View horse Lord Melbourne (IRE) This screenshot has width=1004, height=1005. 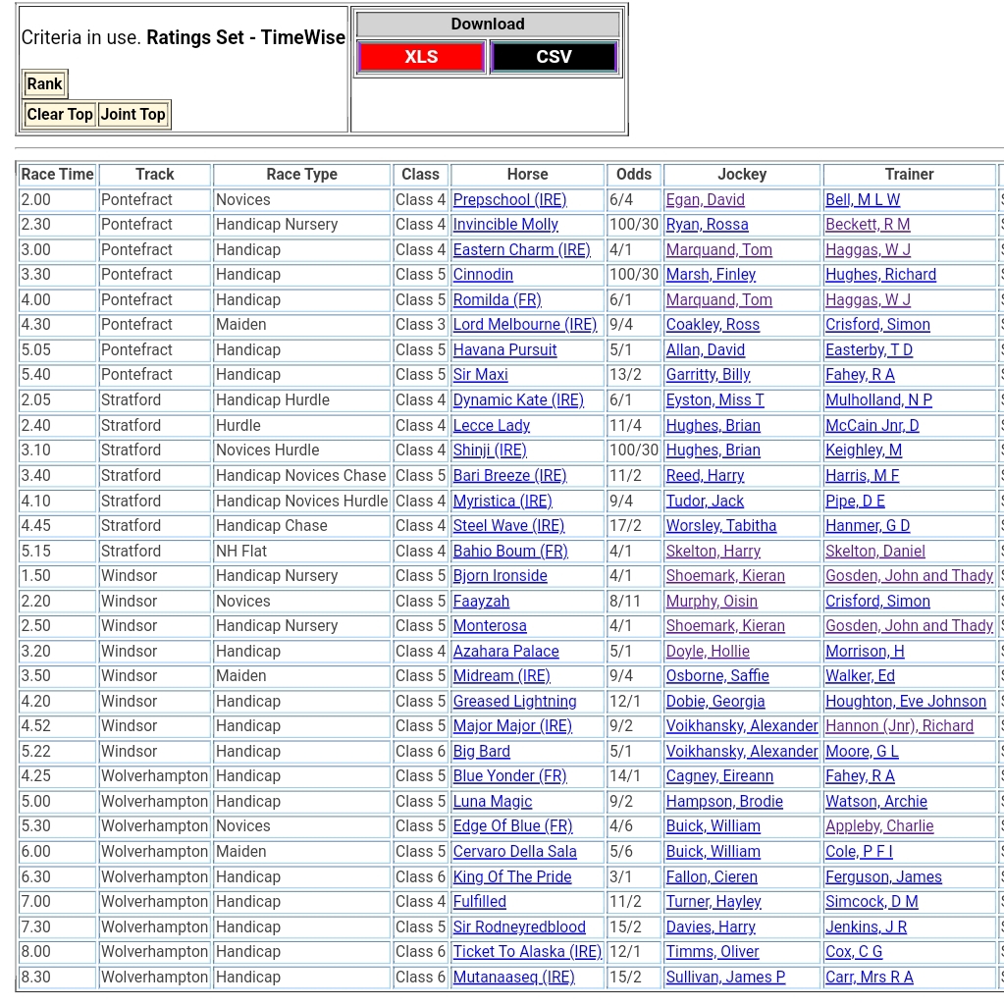524,325
